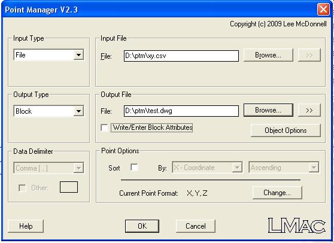This screenshot has width=334, height=243.
Task: Click the >> button beside Output File Browse
Action: point(309,110)
